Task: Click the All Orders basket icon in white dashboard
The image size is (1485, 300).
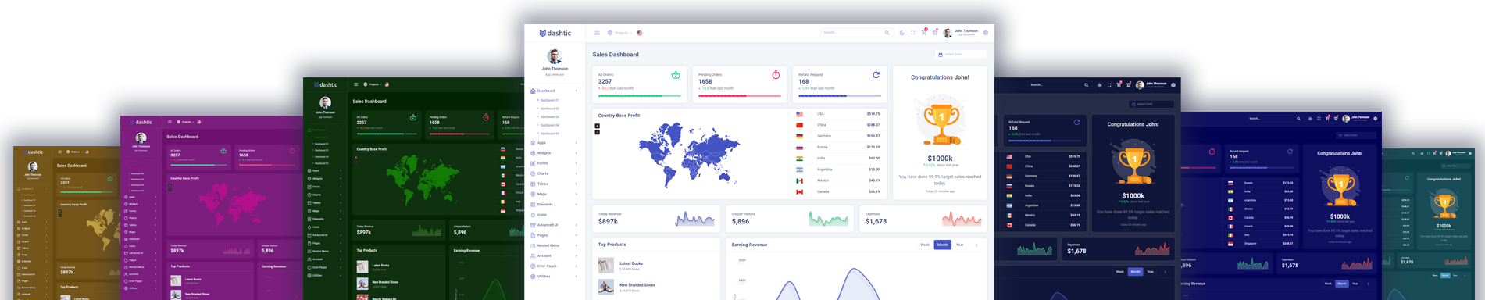Action: point(676,75)
